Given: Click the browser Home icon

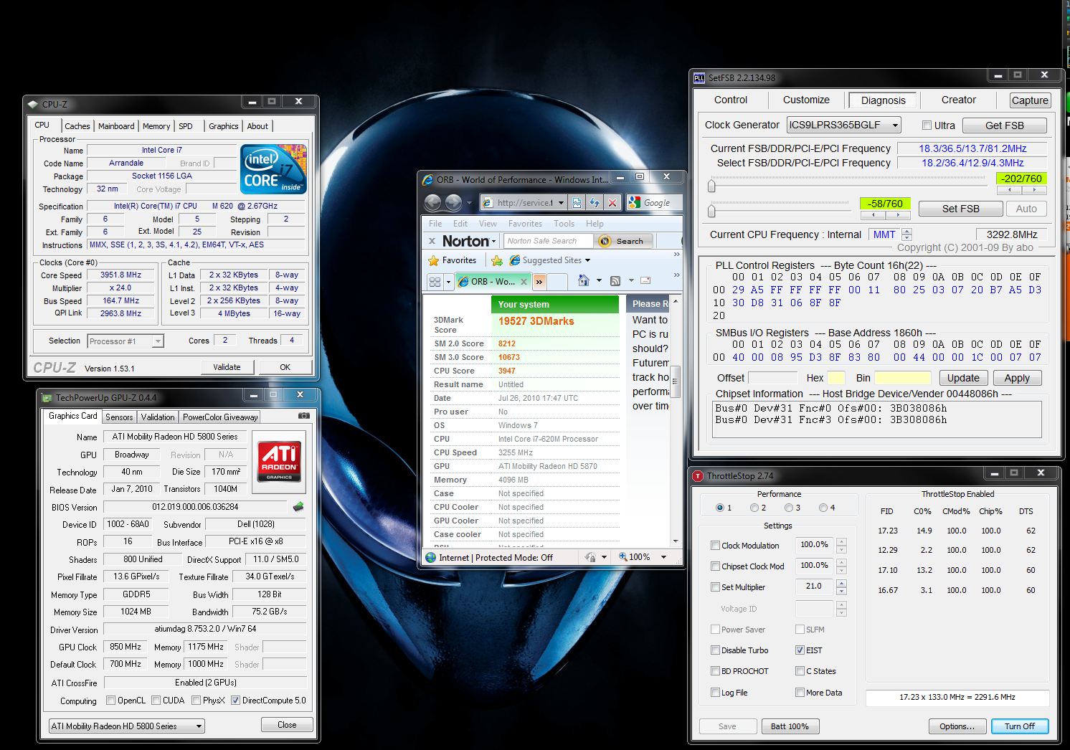Looking at the screenshot, I should 584,280.
